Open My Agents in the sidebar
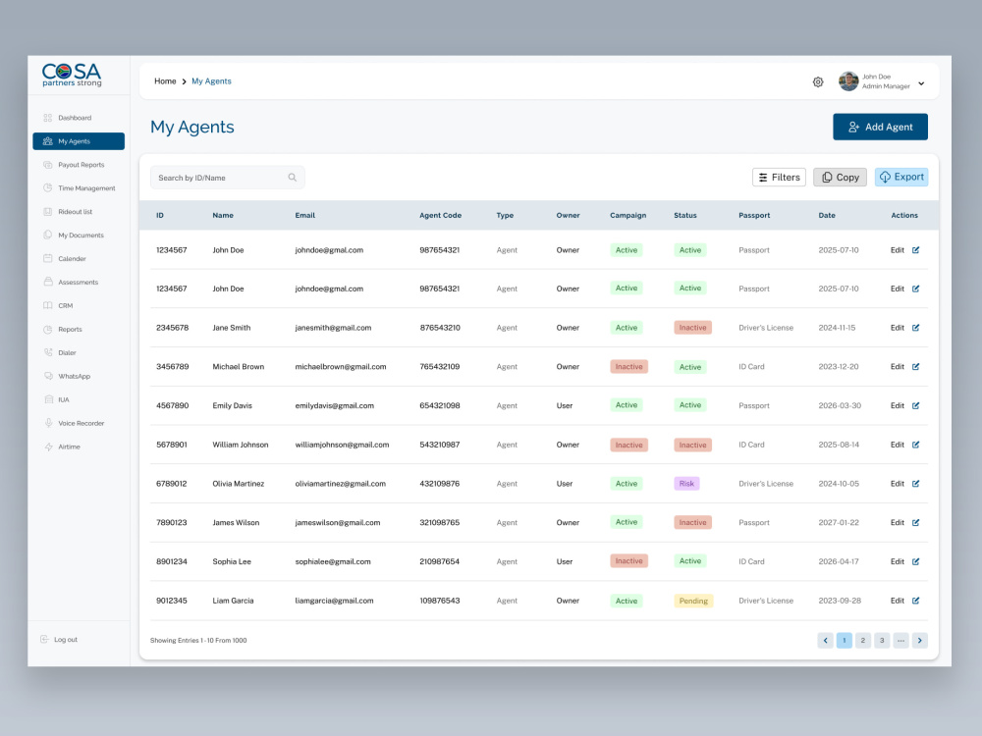The image size is (982, 736). tap(79, 141)
